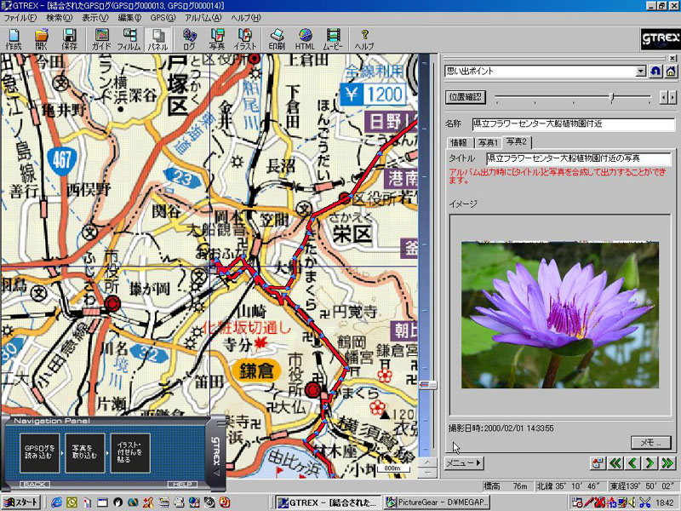Click the イラスト (Illustration) toolbar icon
Screen dimensions: 681x511
pos(246,39)
